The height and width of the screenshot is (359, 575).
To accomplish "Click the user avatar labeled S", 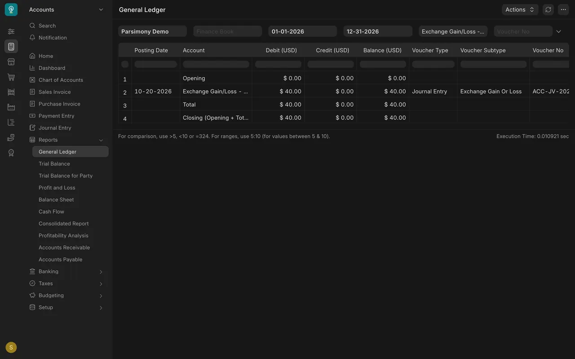I will (11, 347).
